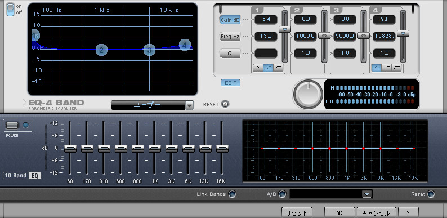
Task: Click the 13K fader handle
Action: 205,148
